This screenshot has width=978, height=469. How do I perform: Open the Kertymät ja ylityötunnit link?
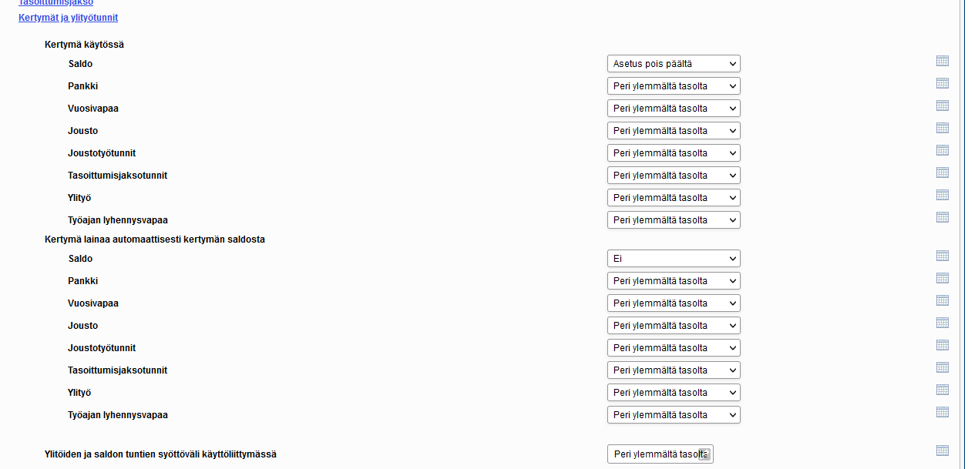pos(68,18)
